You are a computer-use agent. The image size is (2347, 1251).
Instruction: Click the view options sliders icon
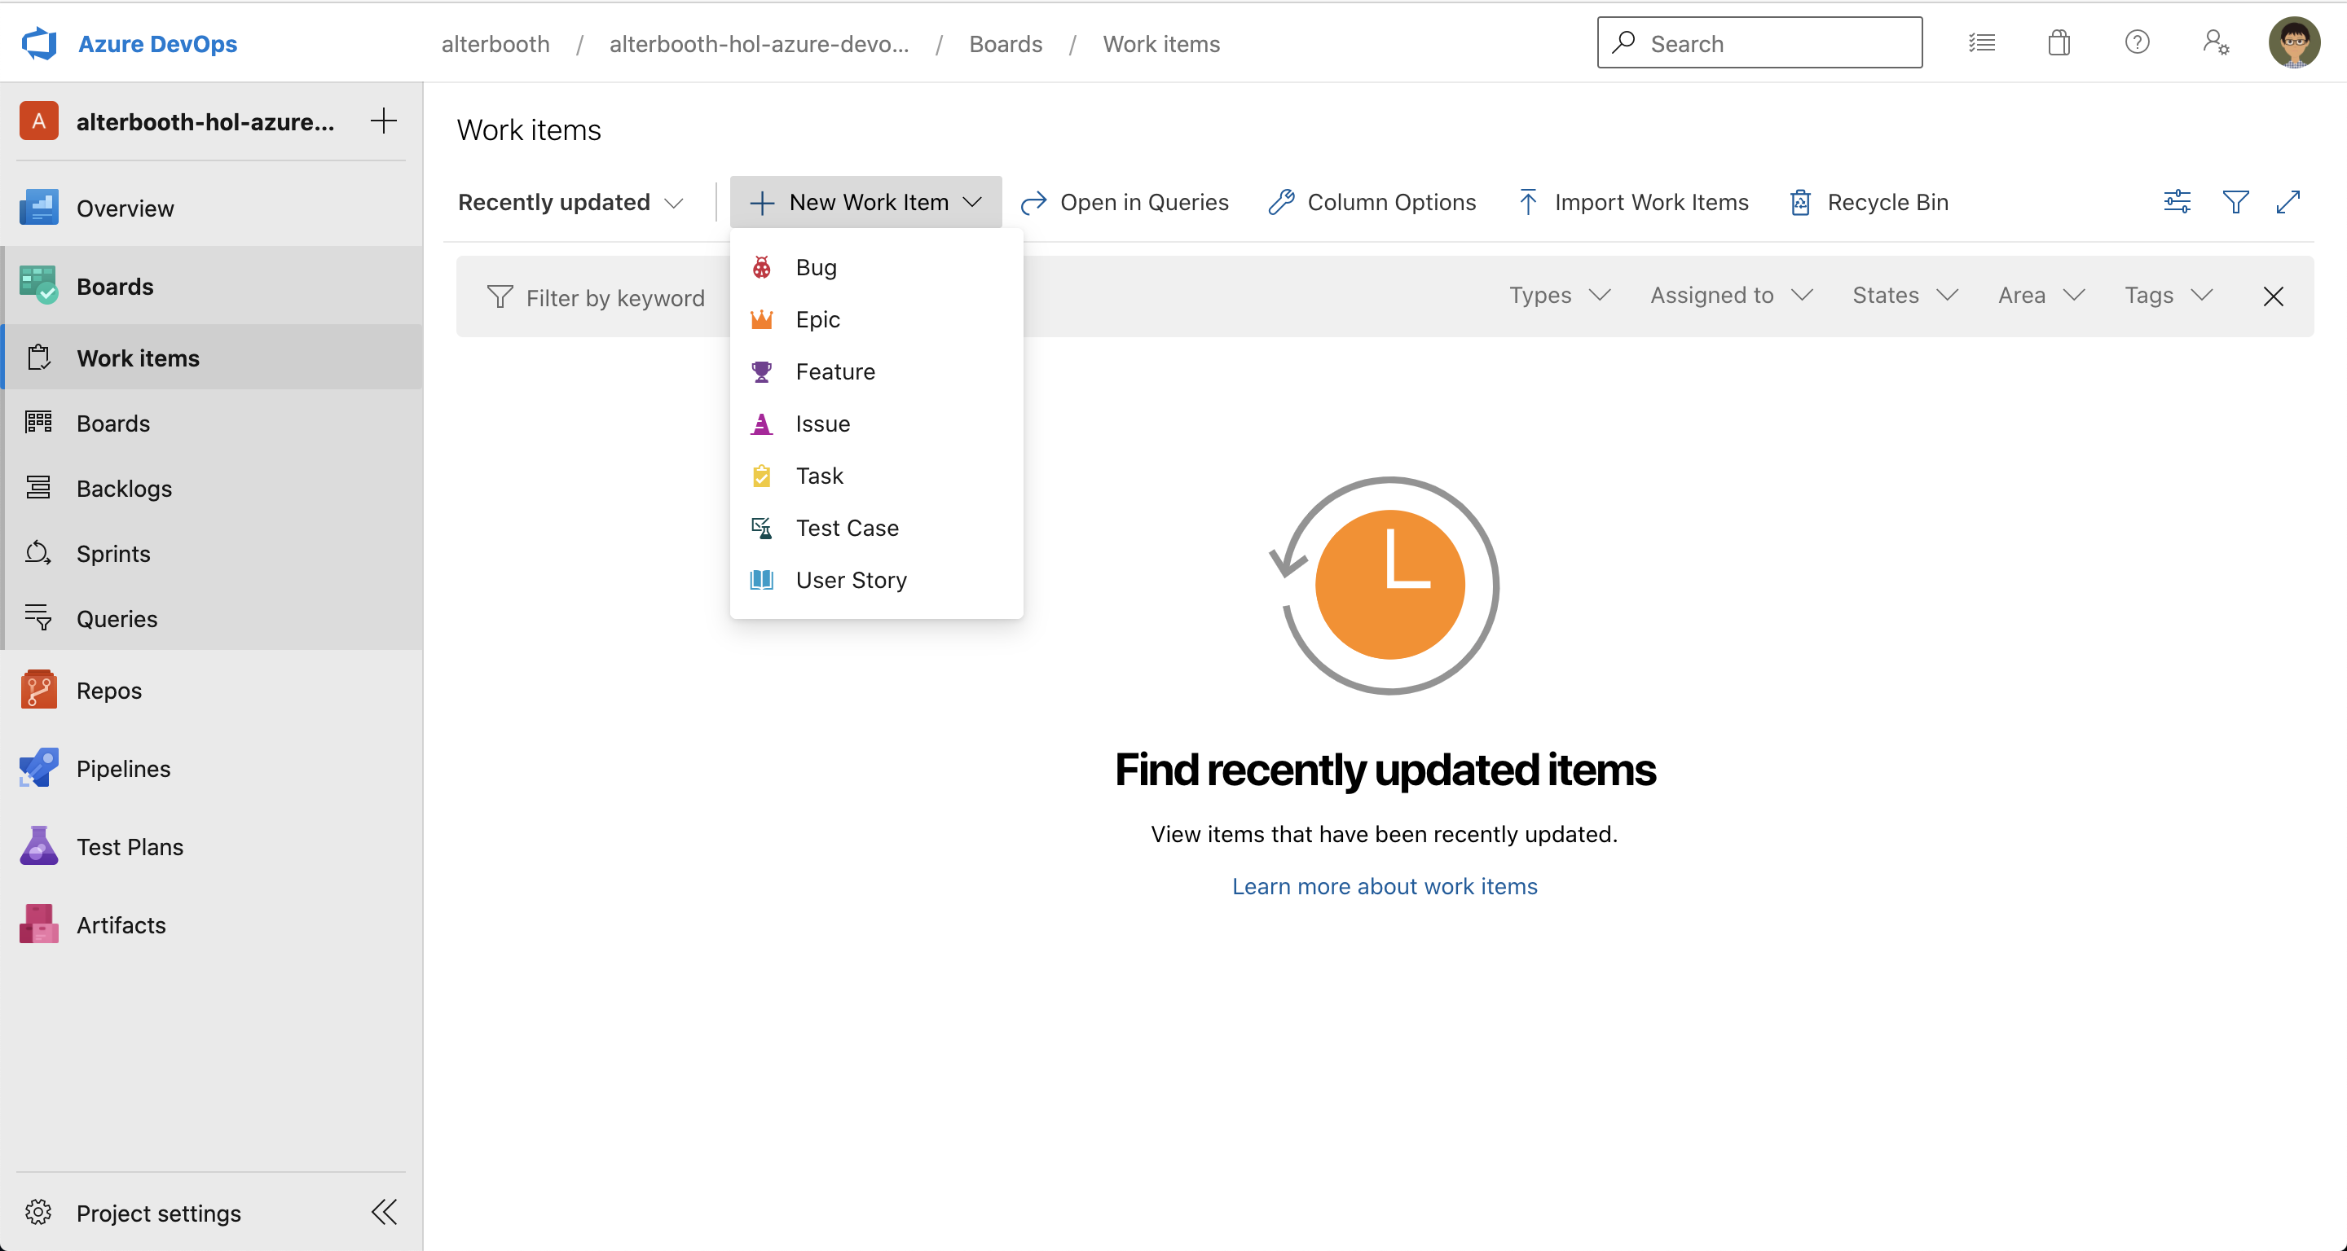(x=2177, y=201)
